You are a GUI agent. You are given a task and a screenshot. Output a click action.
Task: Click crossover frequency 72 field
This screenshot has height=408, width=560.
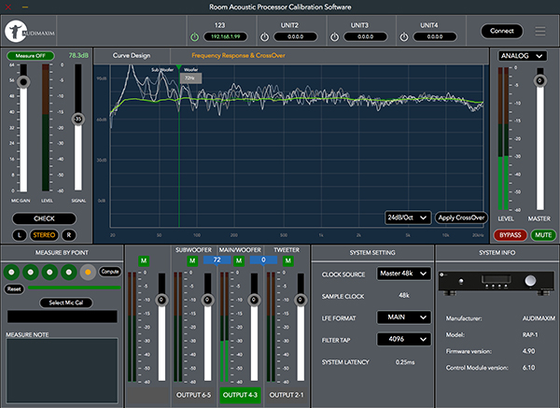[217, 260]
